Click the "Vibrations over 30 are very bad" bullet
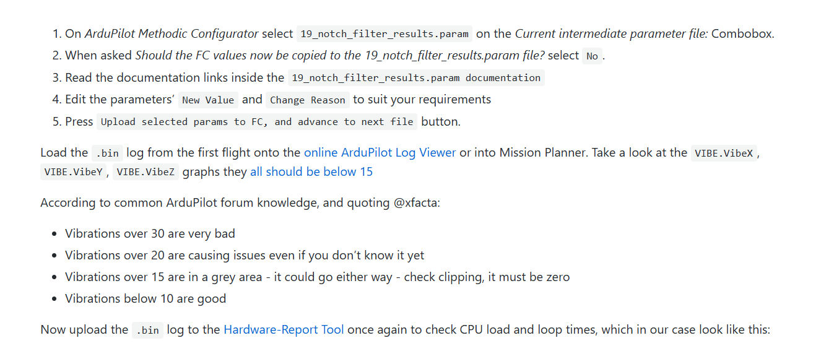Screen dimensions: 821x351 [150, 233]
